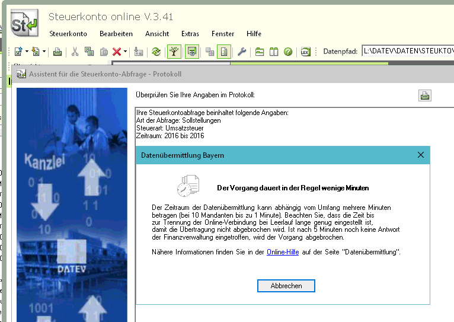The image size is (454, 322).
Task: Close the Datenübermittlung Bayern dialog
Action: pos(421,155)
